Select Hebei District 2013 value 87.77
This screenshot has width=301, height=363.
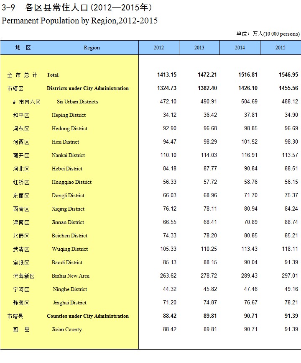(x=210, y=169)
